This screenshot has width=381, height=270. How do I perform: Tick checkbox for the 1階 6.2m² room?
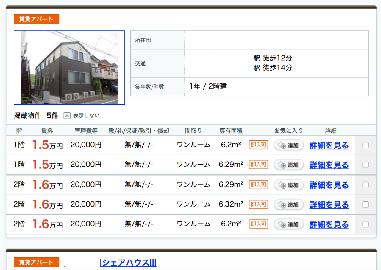point(366,145)
